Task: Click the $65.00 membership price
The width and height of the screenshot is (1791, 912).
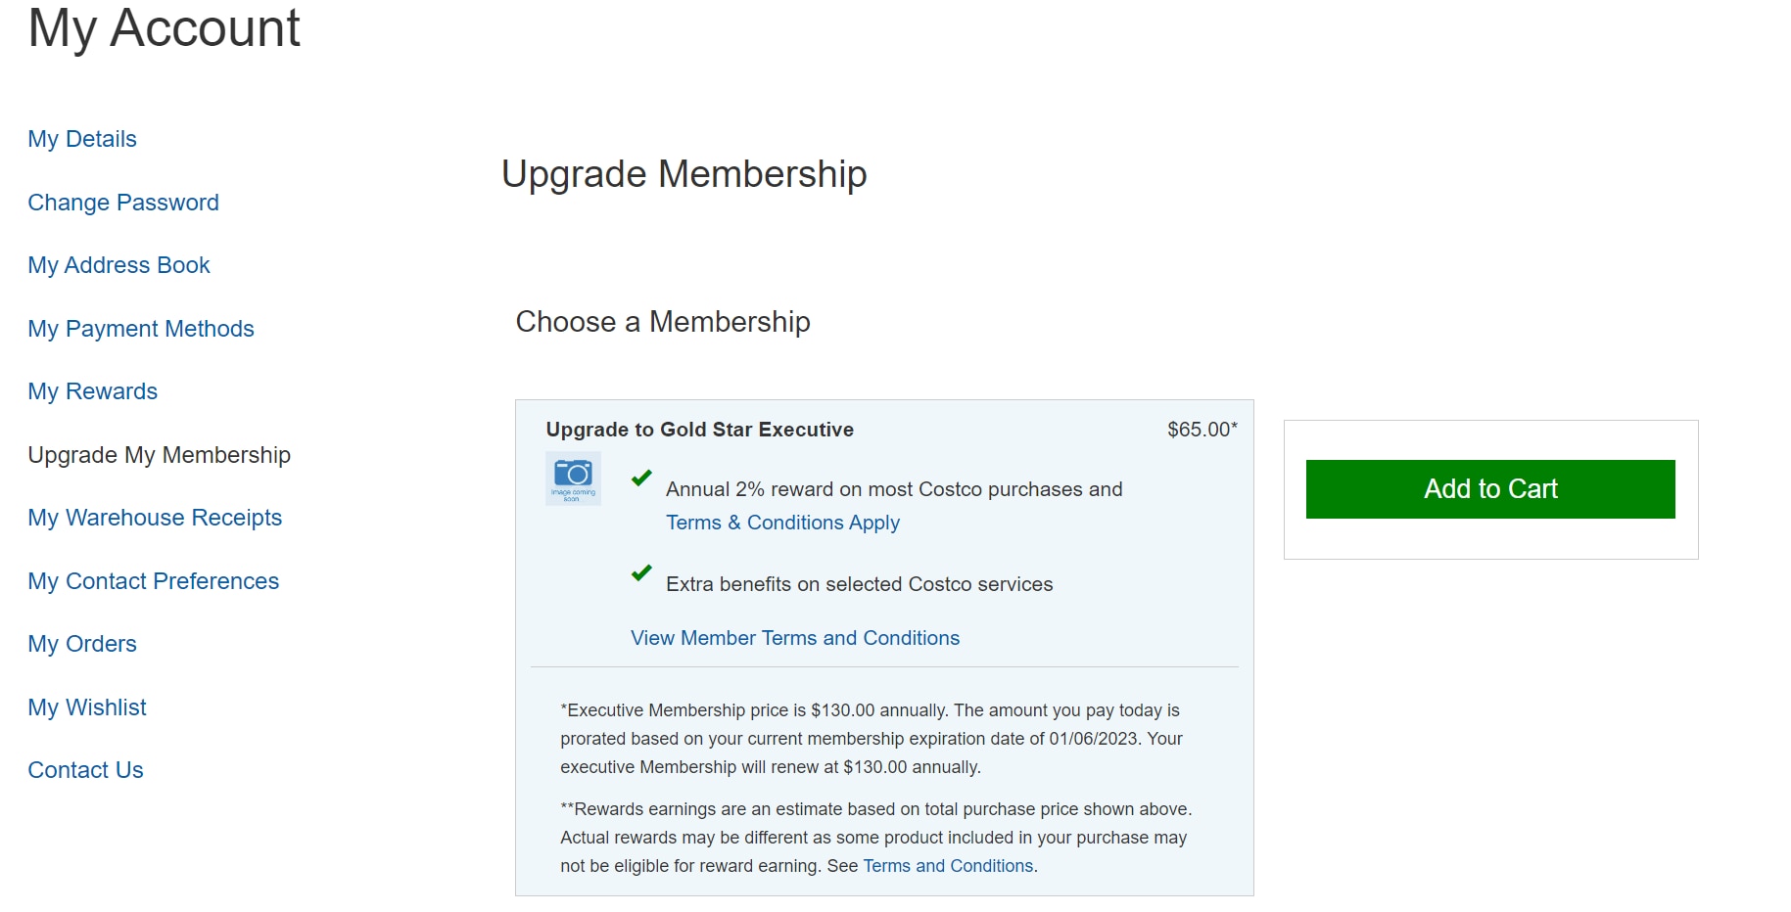Action: [1202, 430]
